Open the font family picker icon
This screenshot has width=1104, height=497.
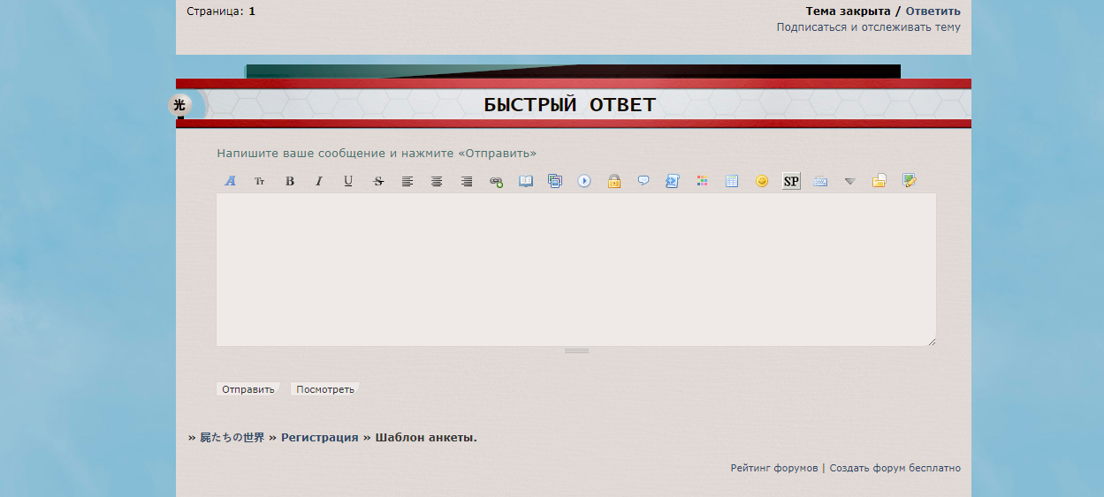point(231,181)
